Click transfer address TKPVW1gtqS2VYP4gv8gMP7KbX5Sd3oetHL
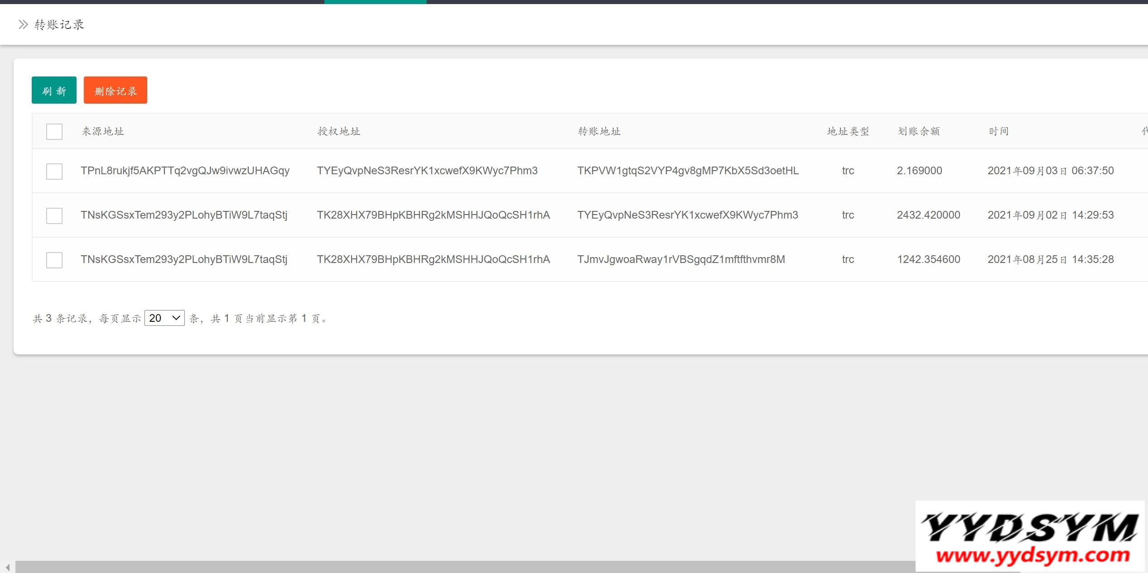 688,171
